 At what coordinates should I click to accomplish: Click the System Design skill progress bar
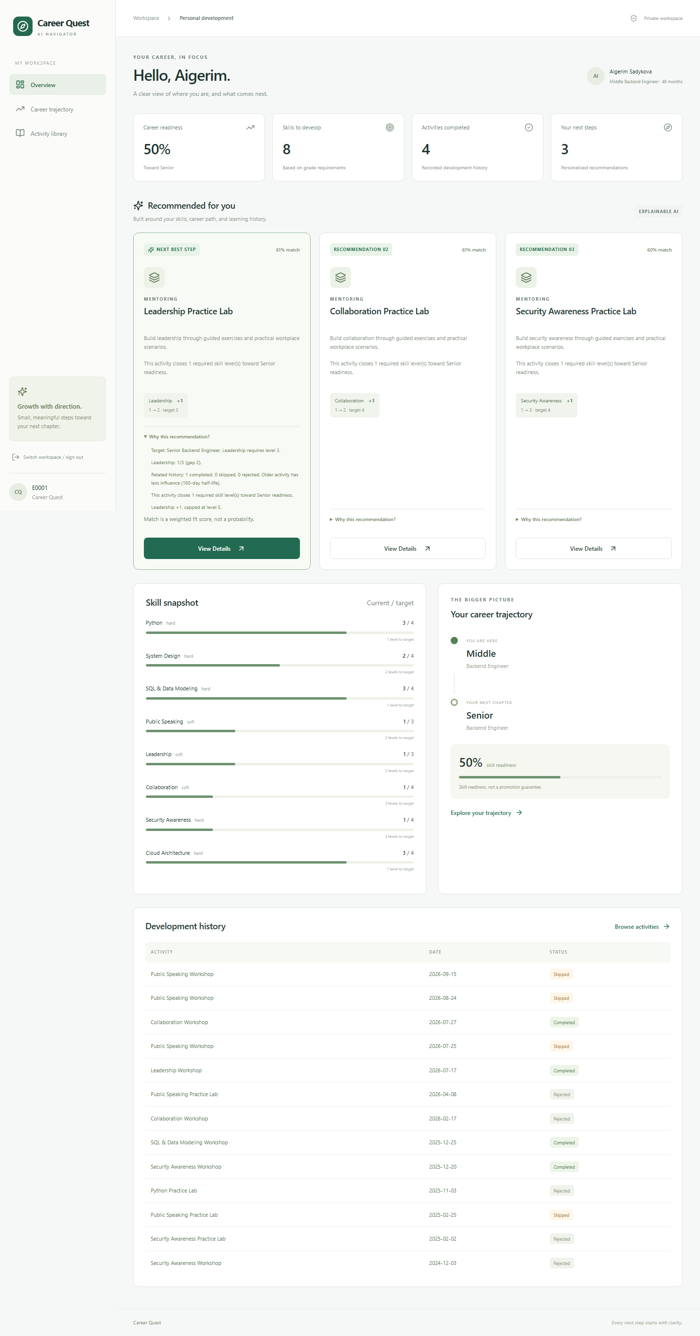coord(280,666)
